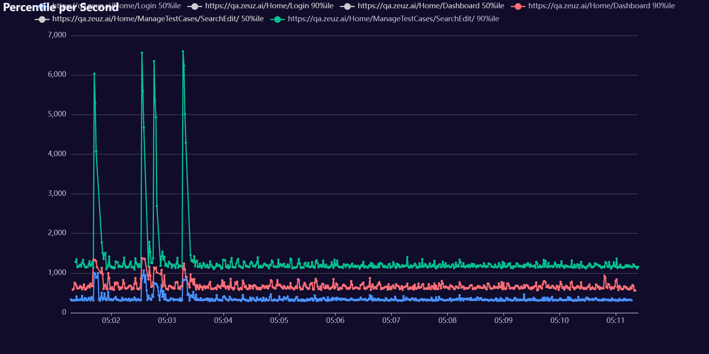Click the 05:09 time axis label
This screenshot has height=354, width=709.
[503, 321]
